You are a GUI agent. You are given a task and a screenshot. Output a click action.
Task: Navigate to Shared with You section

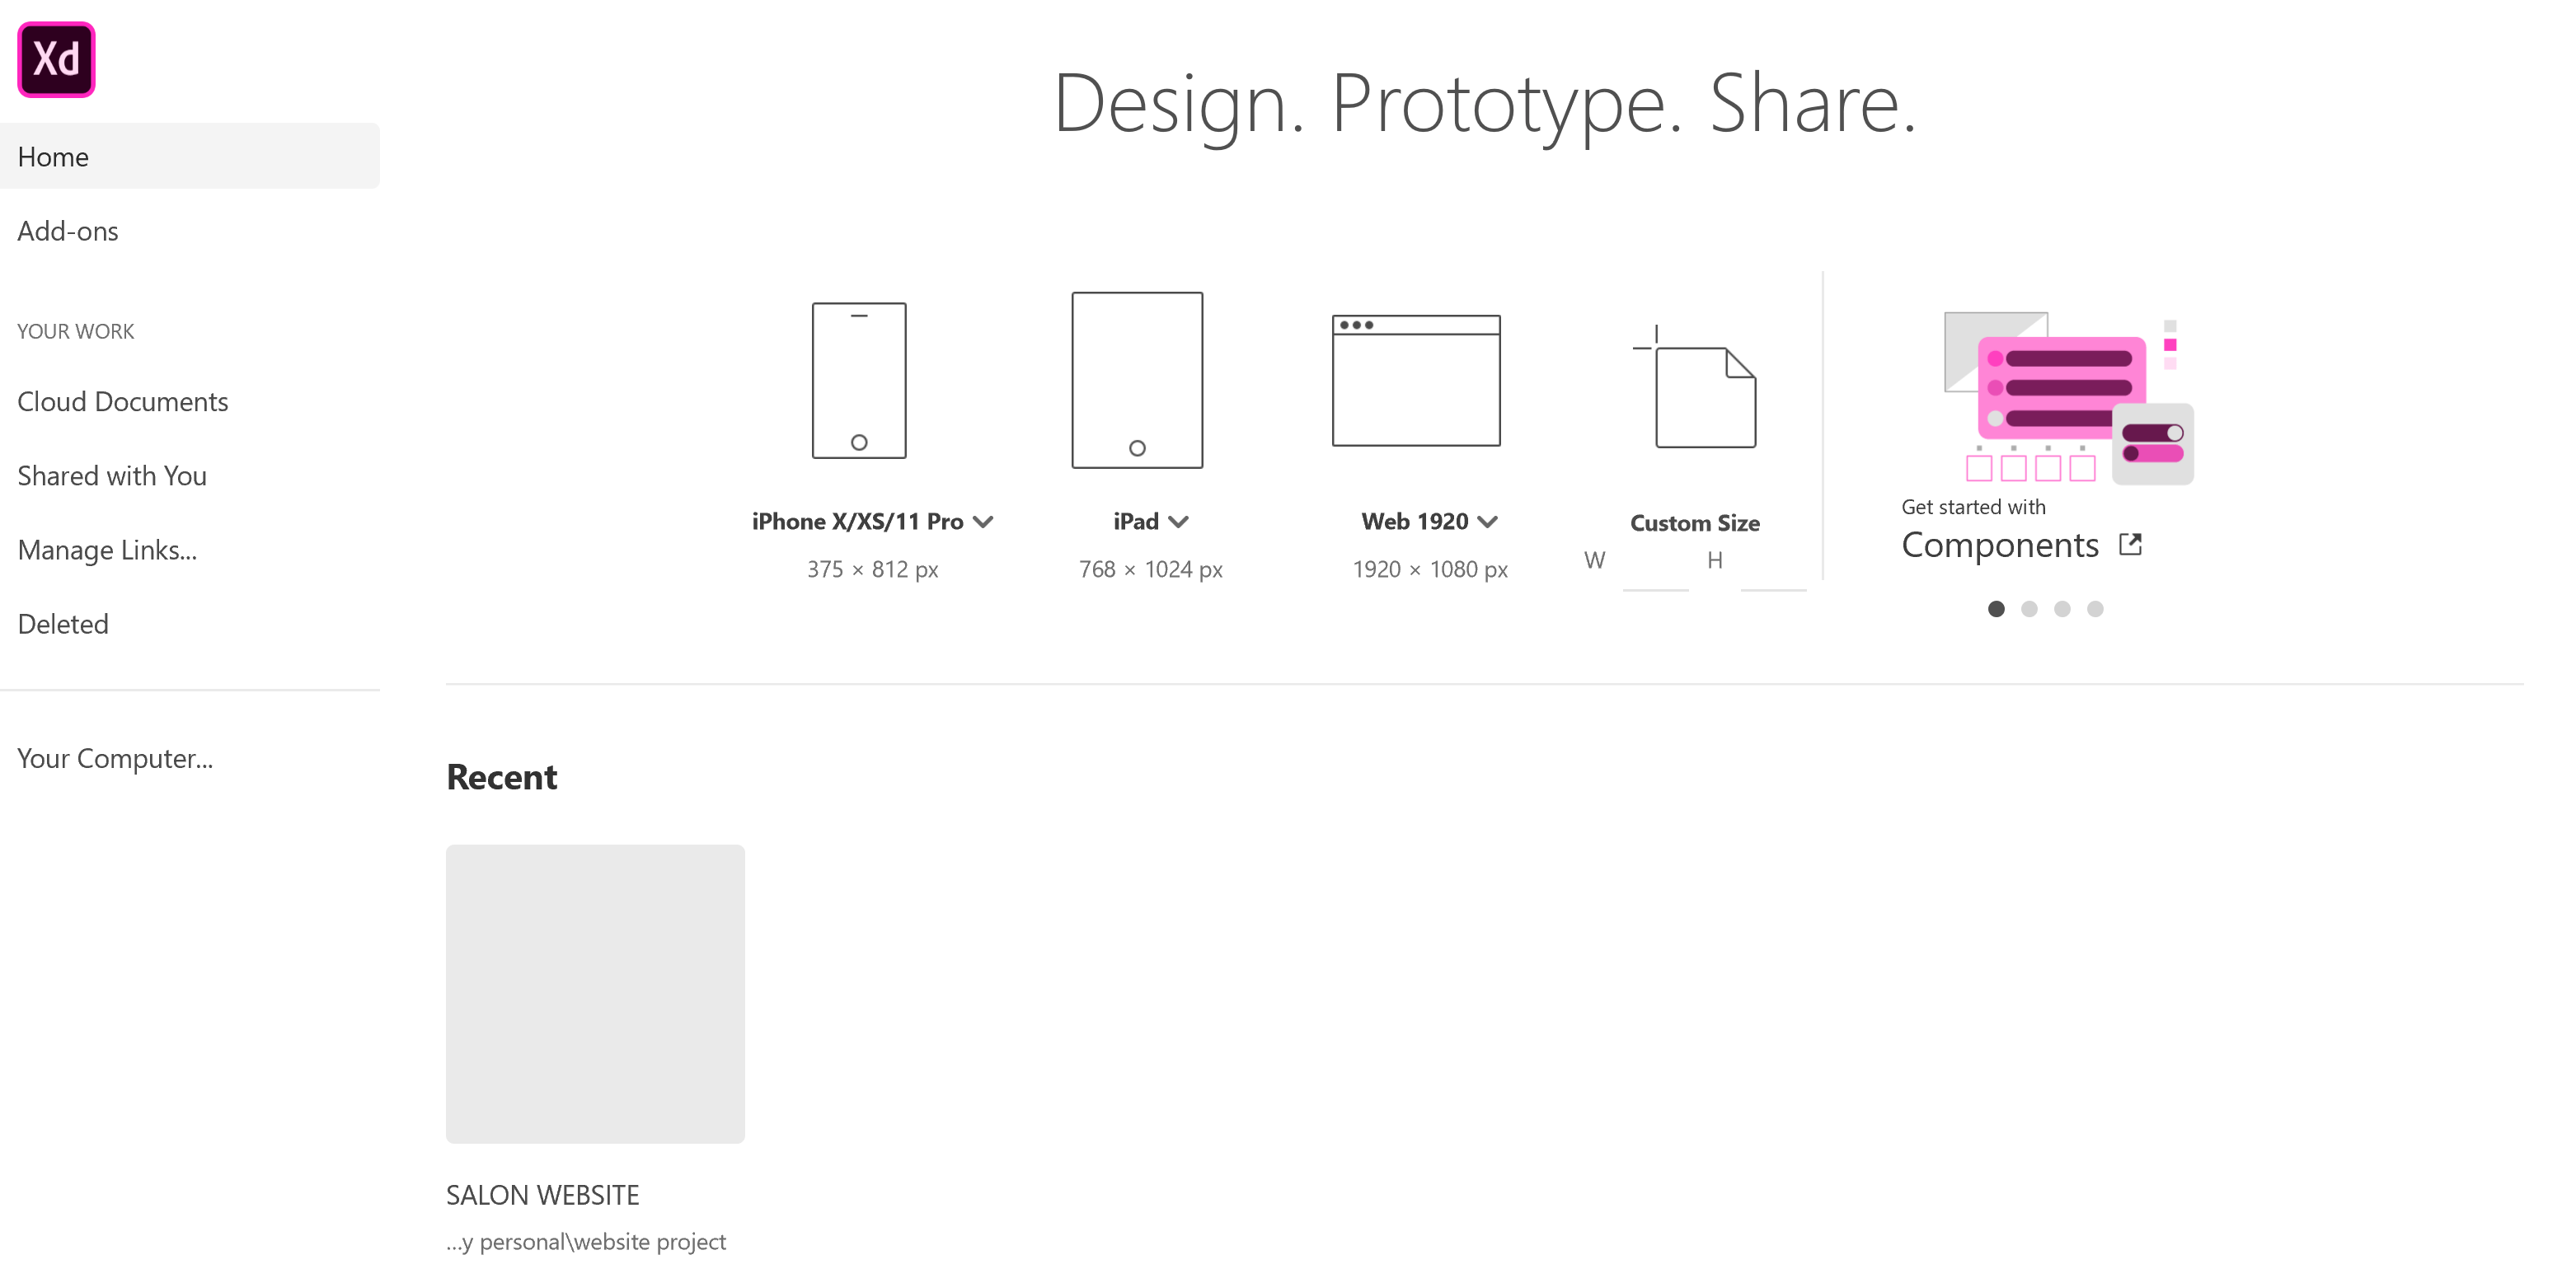[x=112, y=476]
